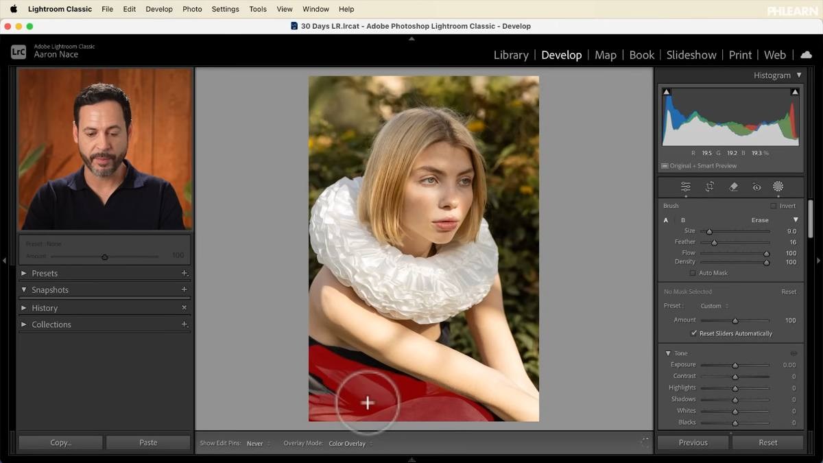Image resolution: width=823 pixels, height=463 pixels.
Task: Switch brush to Erase mode
Action: coord(759,220)
